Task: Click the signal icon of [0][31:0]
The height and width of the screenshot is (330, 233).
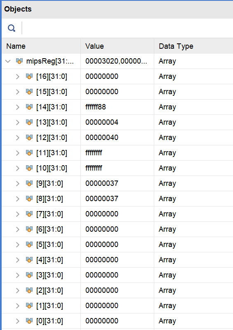Action: 29,321
